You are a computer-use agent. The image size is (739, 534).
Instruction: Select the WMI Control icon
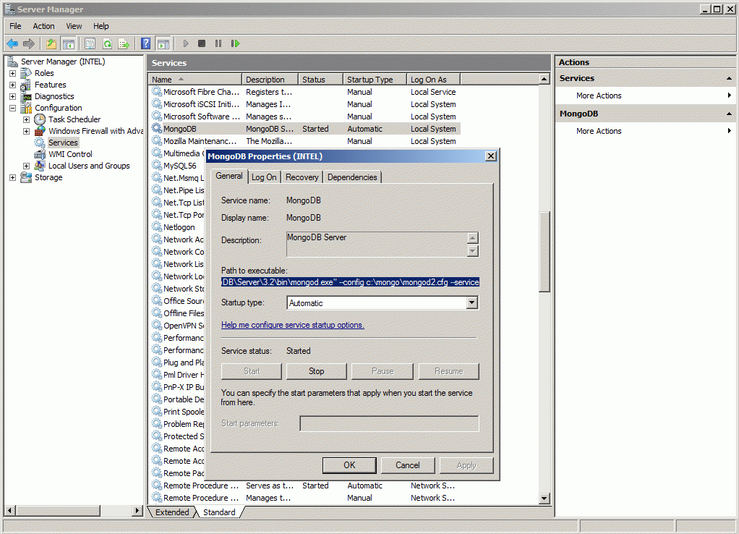[x=40, y=154]
